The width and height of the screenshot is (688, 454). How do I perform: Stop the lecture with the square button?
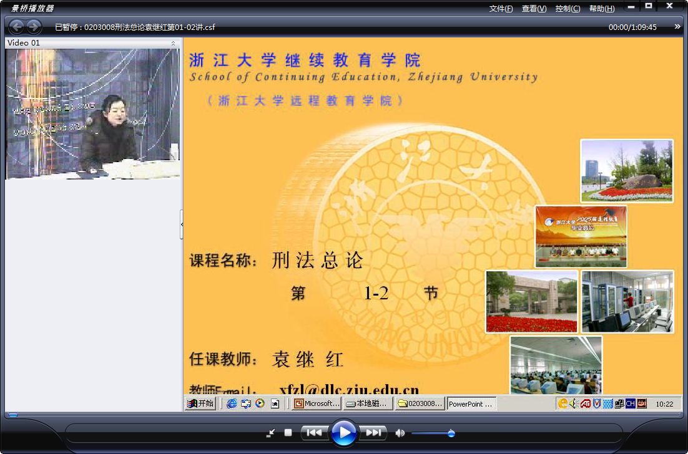[x=288, y=433]
